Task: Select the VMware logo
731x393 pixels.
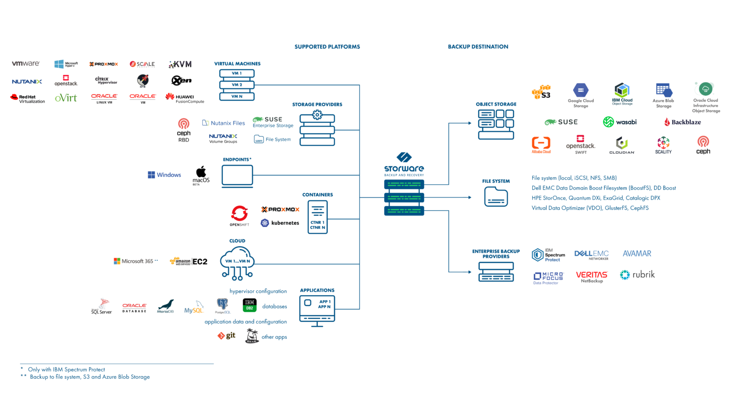Action: [25, 63]
